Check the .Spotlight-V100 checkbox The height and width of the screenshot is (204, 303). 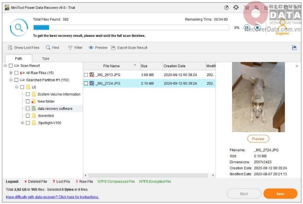[28, 123]
